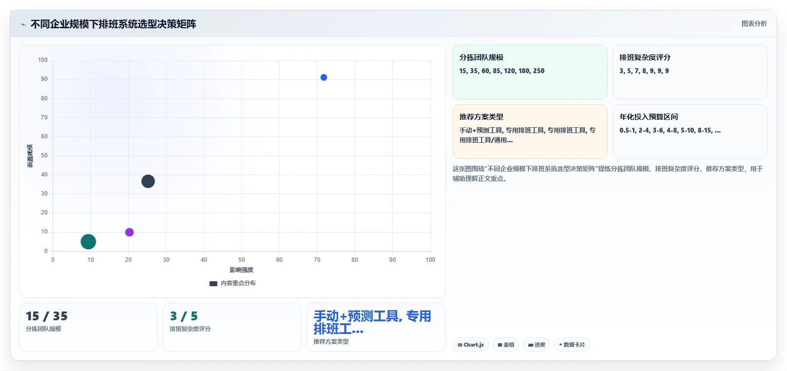Image resolution: width=787 pixels, height=371 pixels.
Task: Click the 图表分析 label in the header
Action: coord(754,23)
